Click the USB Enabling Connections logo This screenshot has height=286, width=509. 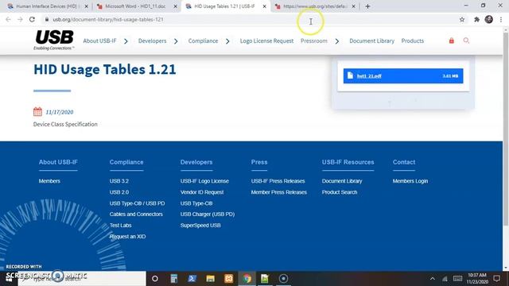(54, 41)
